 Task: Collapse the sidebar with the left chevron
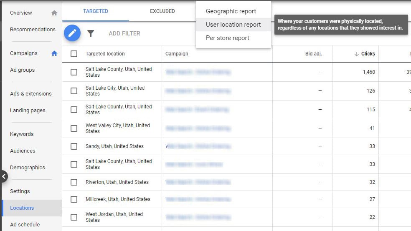point(4,176)
